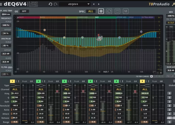Select filter curves M tab
175x125 pixels.
point(159,76)
